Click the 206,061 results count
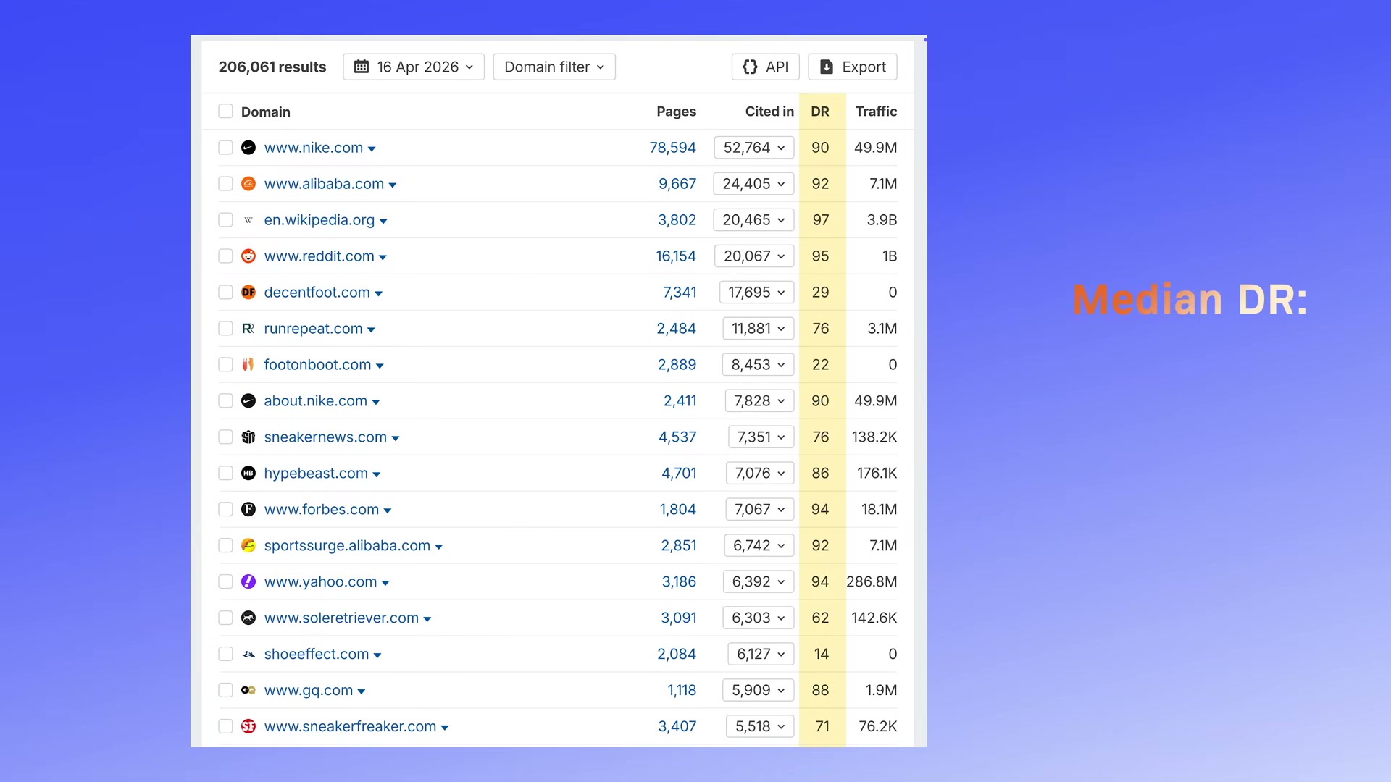Viewport: 1391px width, 782px height. 272,67
